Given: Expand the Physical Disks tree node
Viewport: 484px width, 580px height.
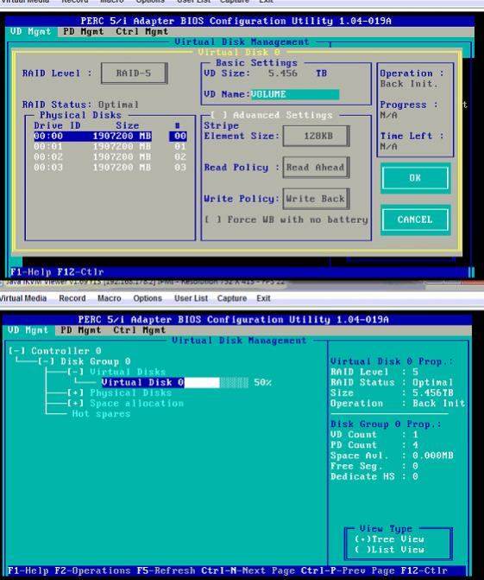Looking at the screenshot, I should pyautogui.click(x=75, y=392).
